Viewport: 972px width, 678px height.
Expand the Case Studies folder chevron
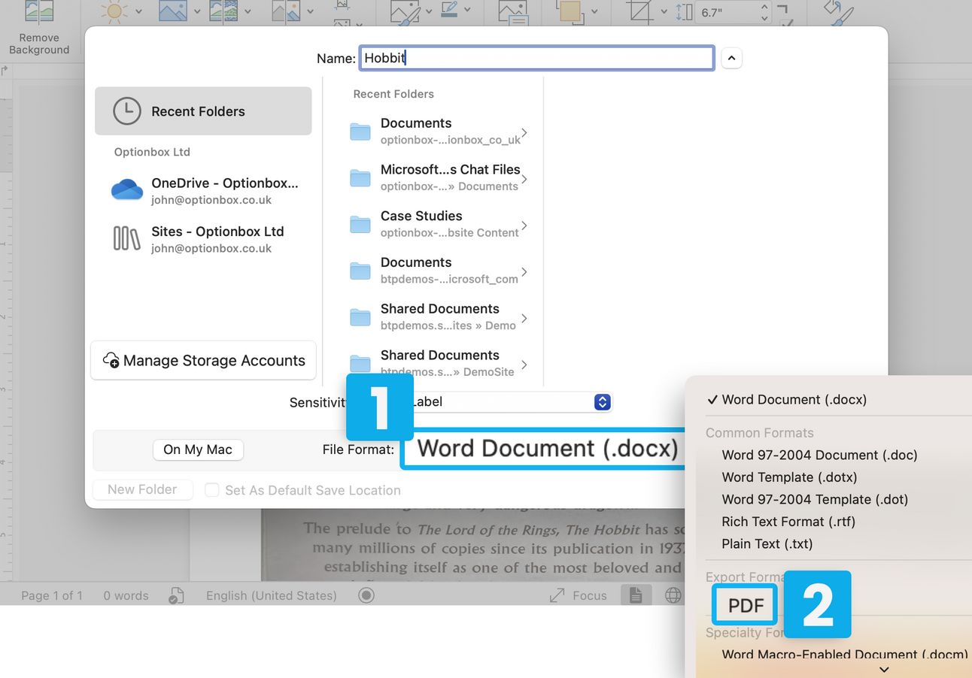click(x=524, y=225)
